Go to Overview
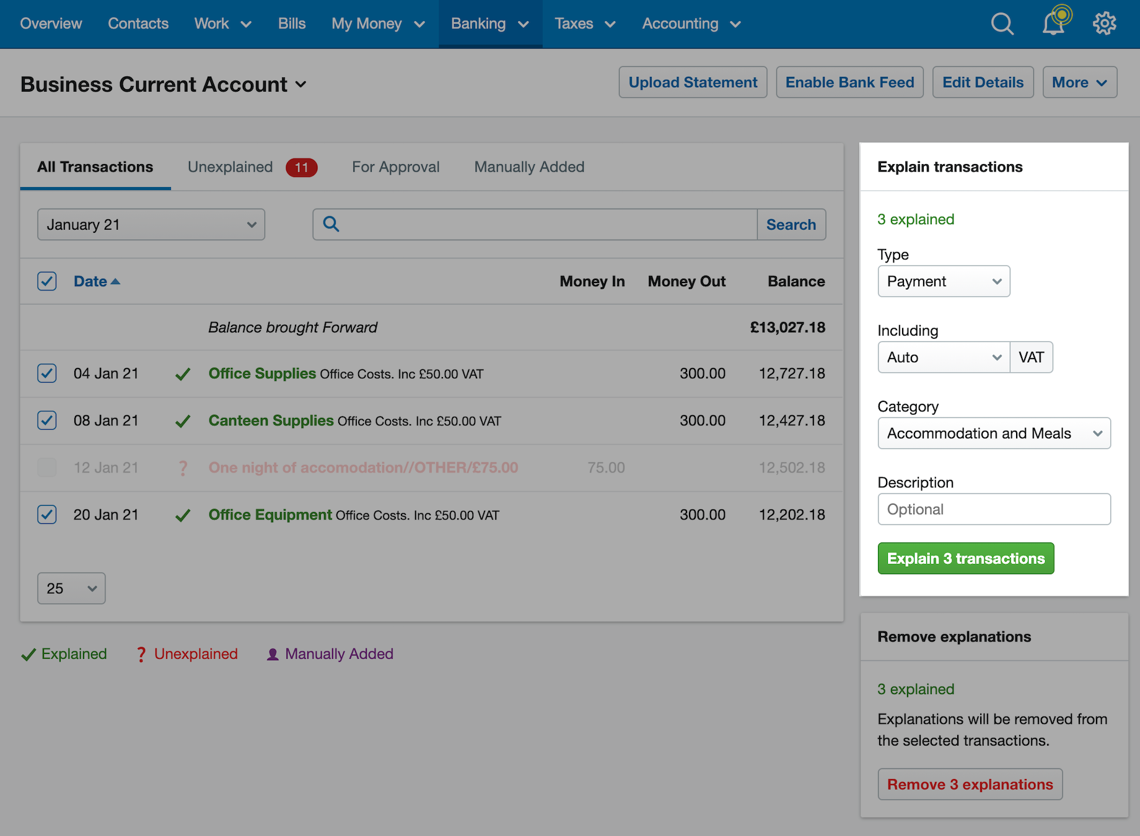This screenshot has height=836, width=1140. point(51,24)
